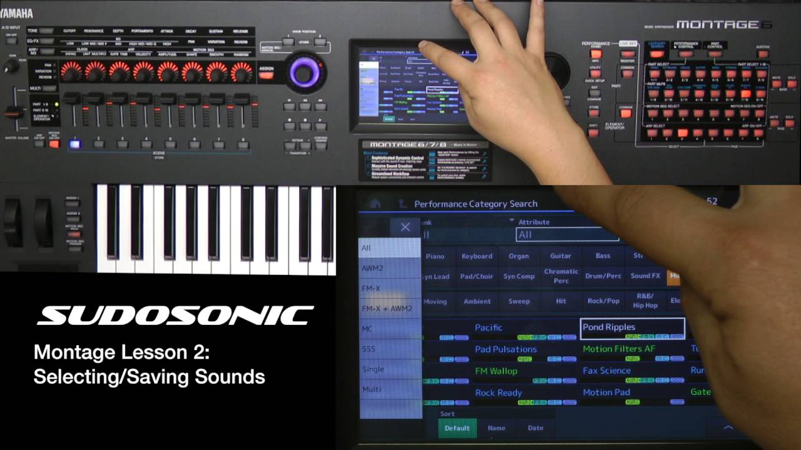The image size is (801, 450).
Task: Pick the Ambient sub-category
Action: [477, 301]
